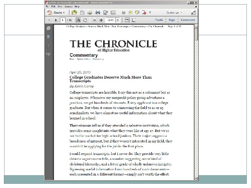Open the View menu
This screenshot has width=251, height=188.
[60, 7]
